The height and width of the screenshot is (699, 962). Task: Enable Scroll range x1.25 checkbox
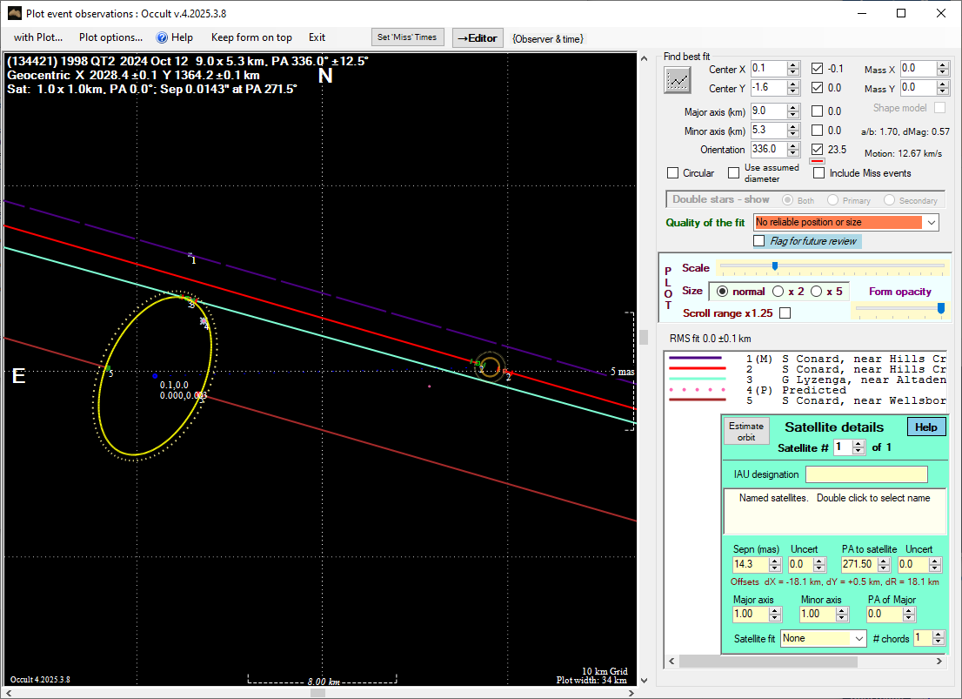(785, 313)
